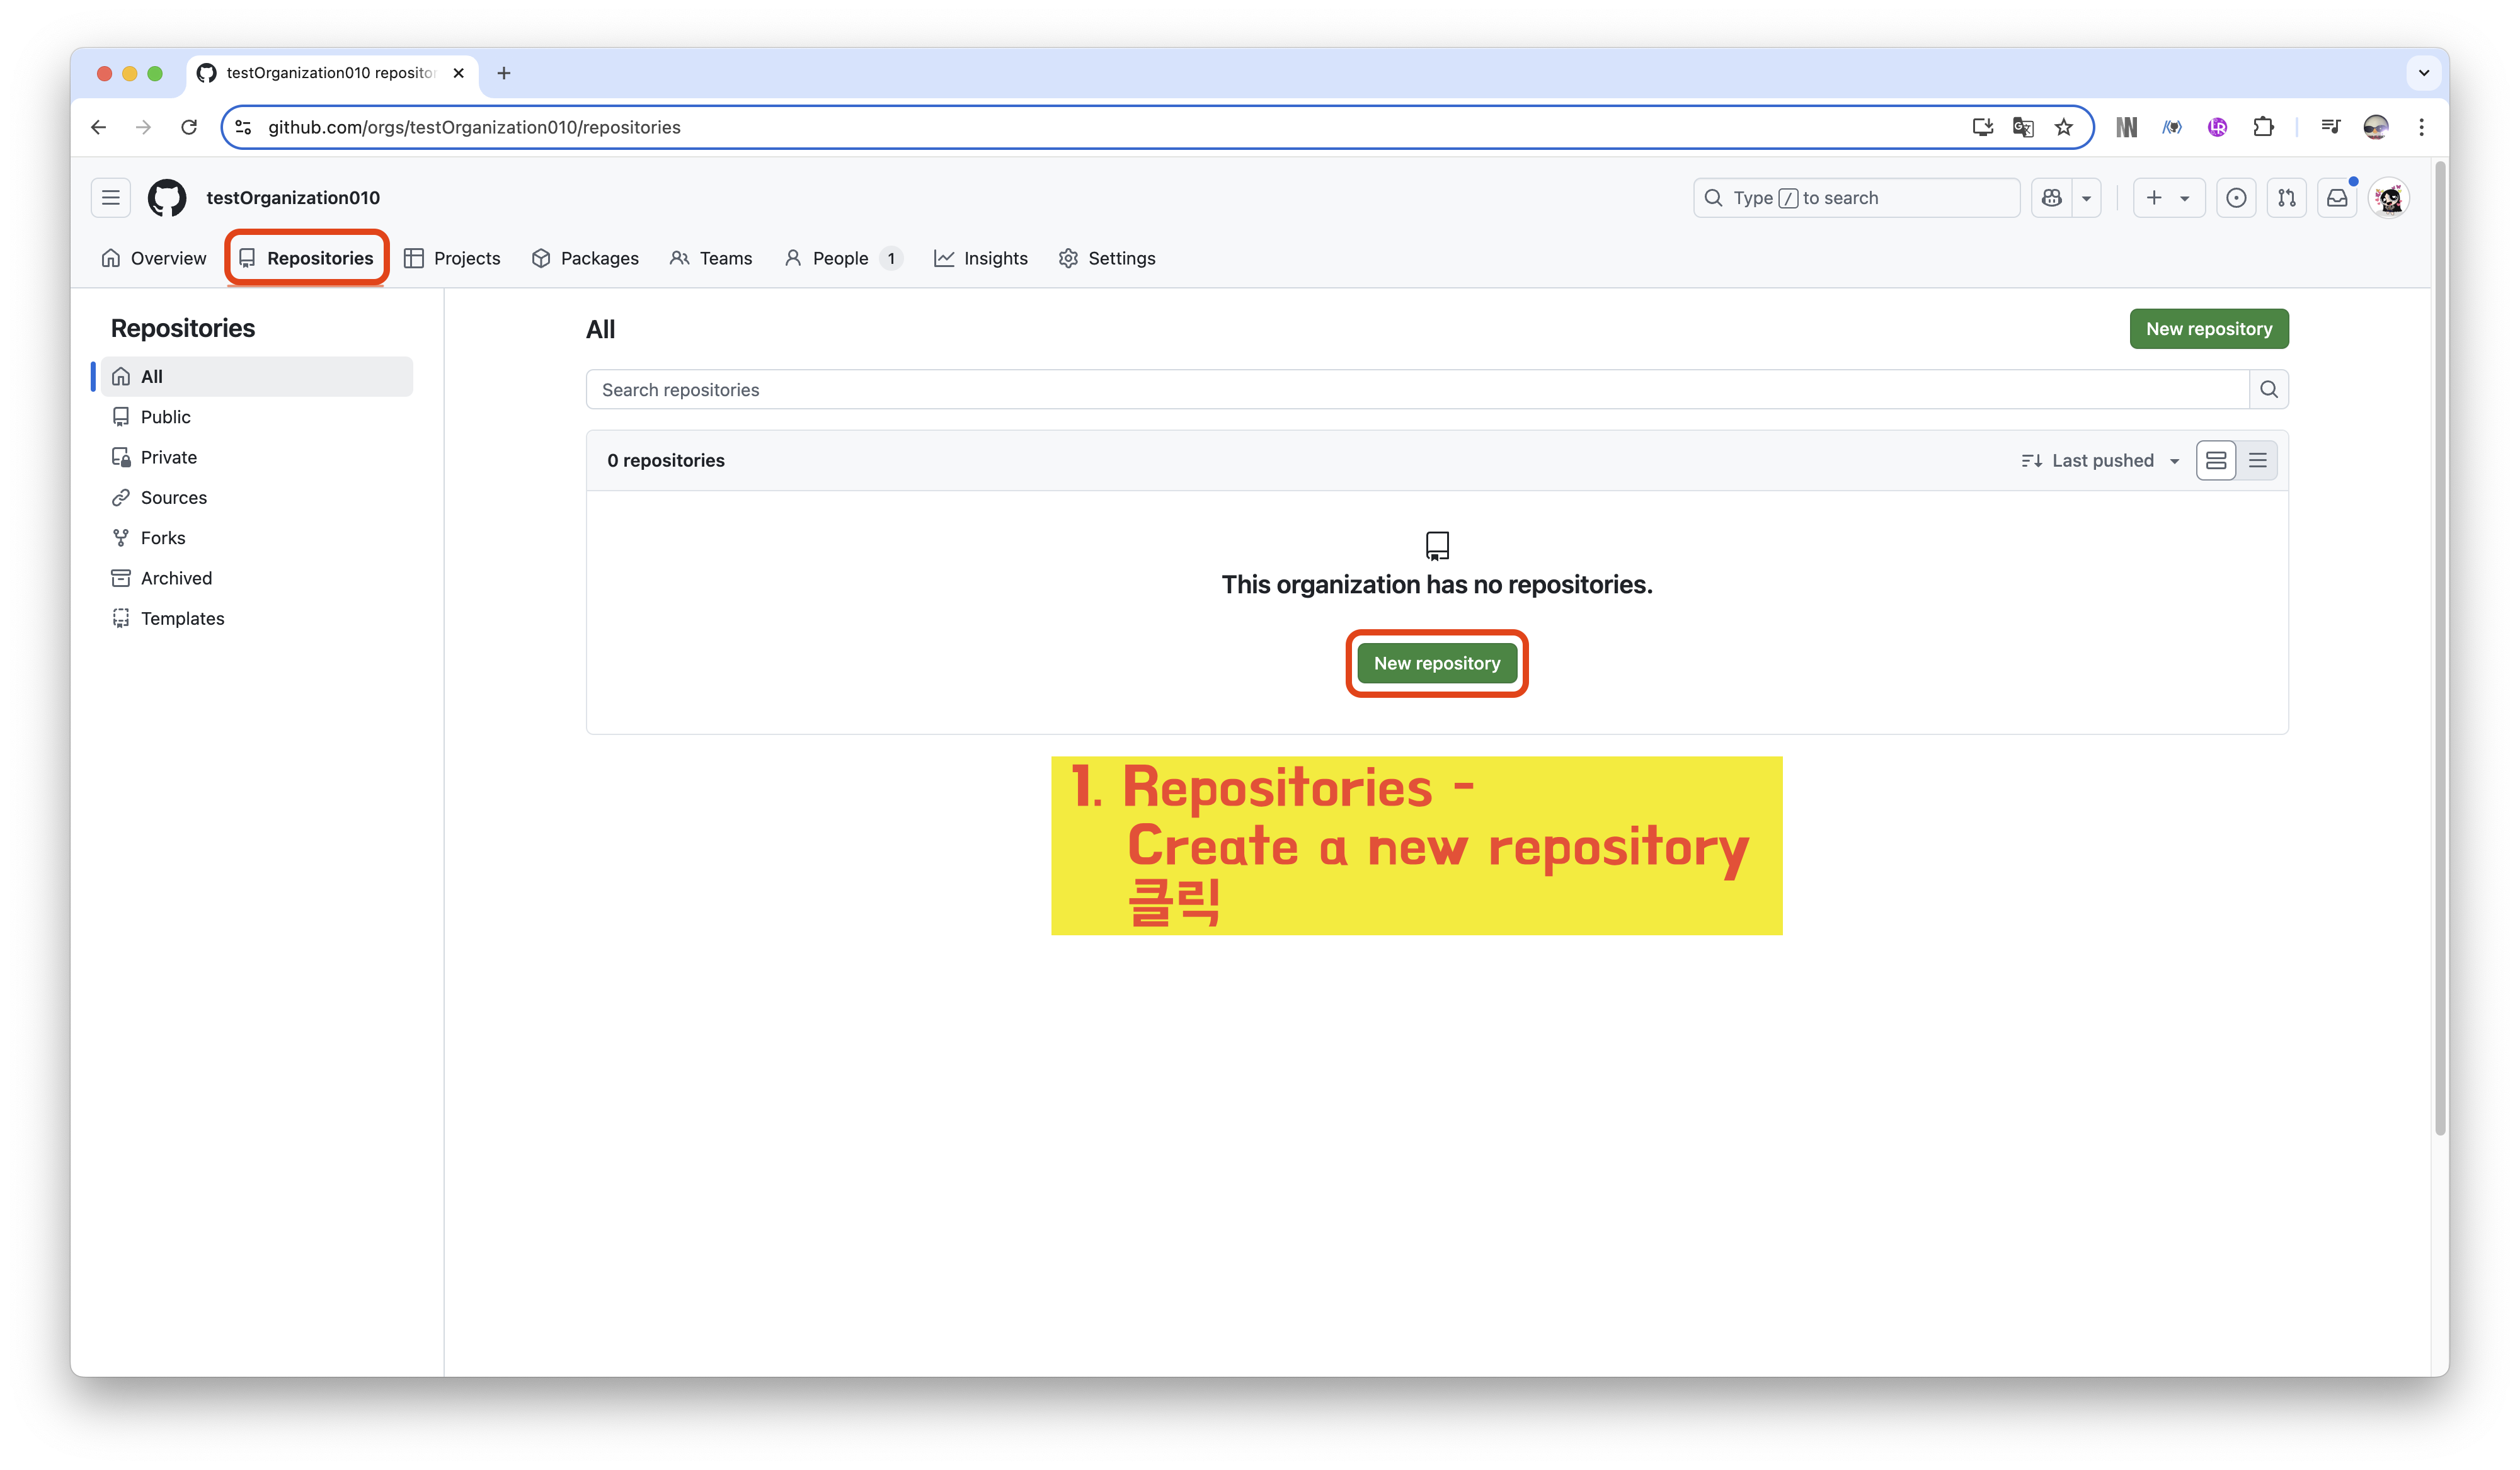Select the Private repositories filter

click(x=168, y=457)
